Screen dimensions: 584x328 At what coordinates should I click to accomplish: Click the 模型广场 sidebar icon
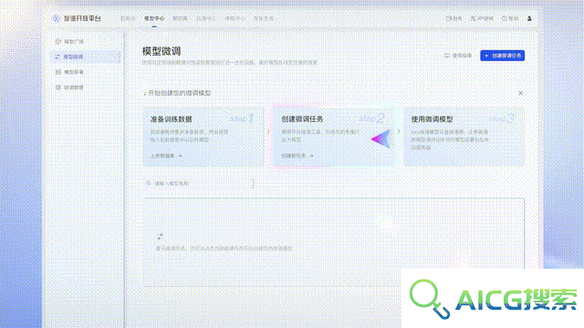58,41
